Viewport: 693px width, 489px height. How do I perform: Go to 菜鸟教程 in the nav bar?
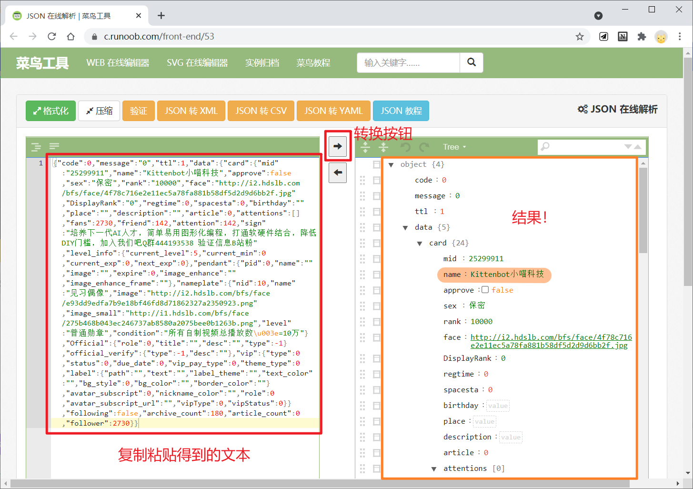(313, 63)
